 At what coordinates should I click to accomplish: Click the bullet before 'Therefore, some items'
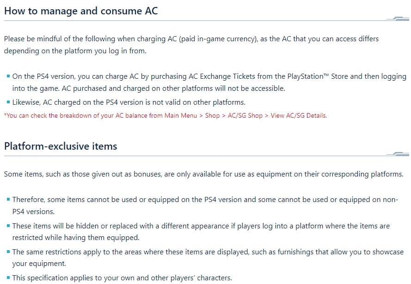click(8, 199)
